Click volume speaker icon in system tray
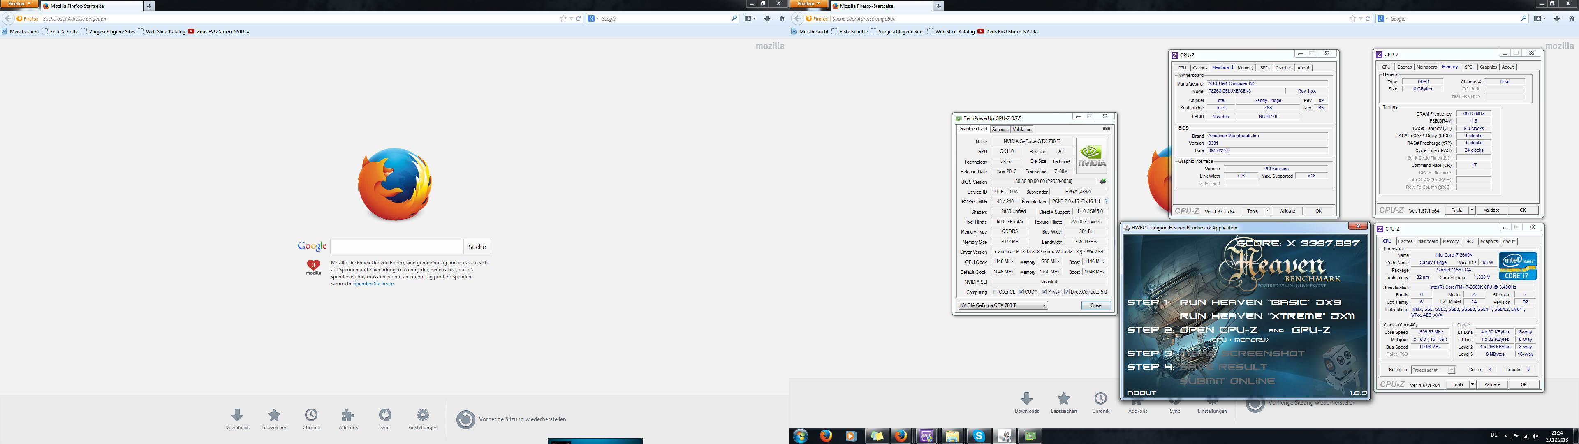This screenshot has height=444, width=1579. 1536,436
